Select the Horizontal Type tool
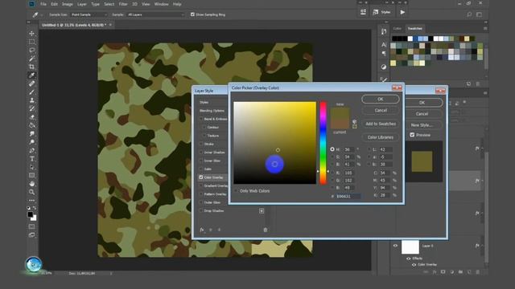The image size is (515, 289). (x=32, y=159)
